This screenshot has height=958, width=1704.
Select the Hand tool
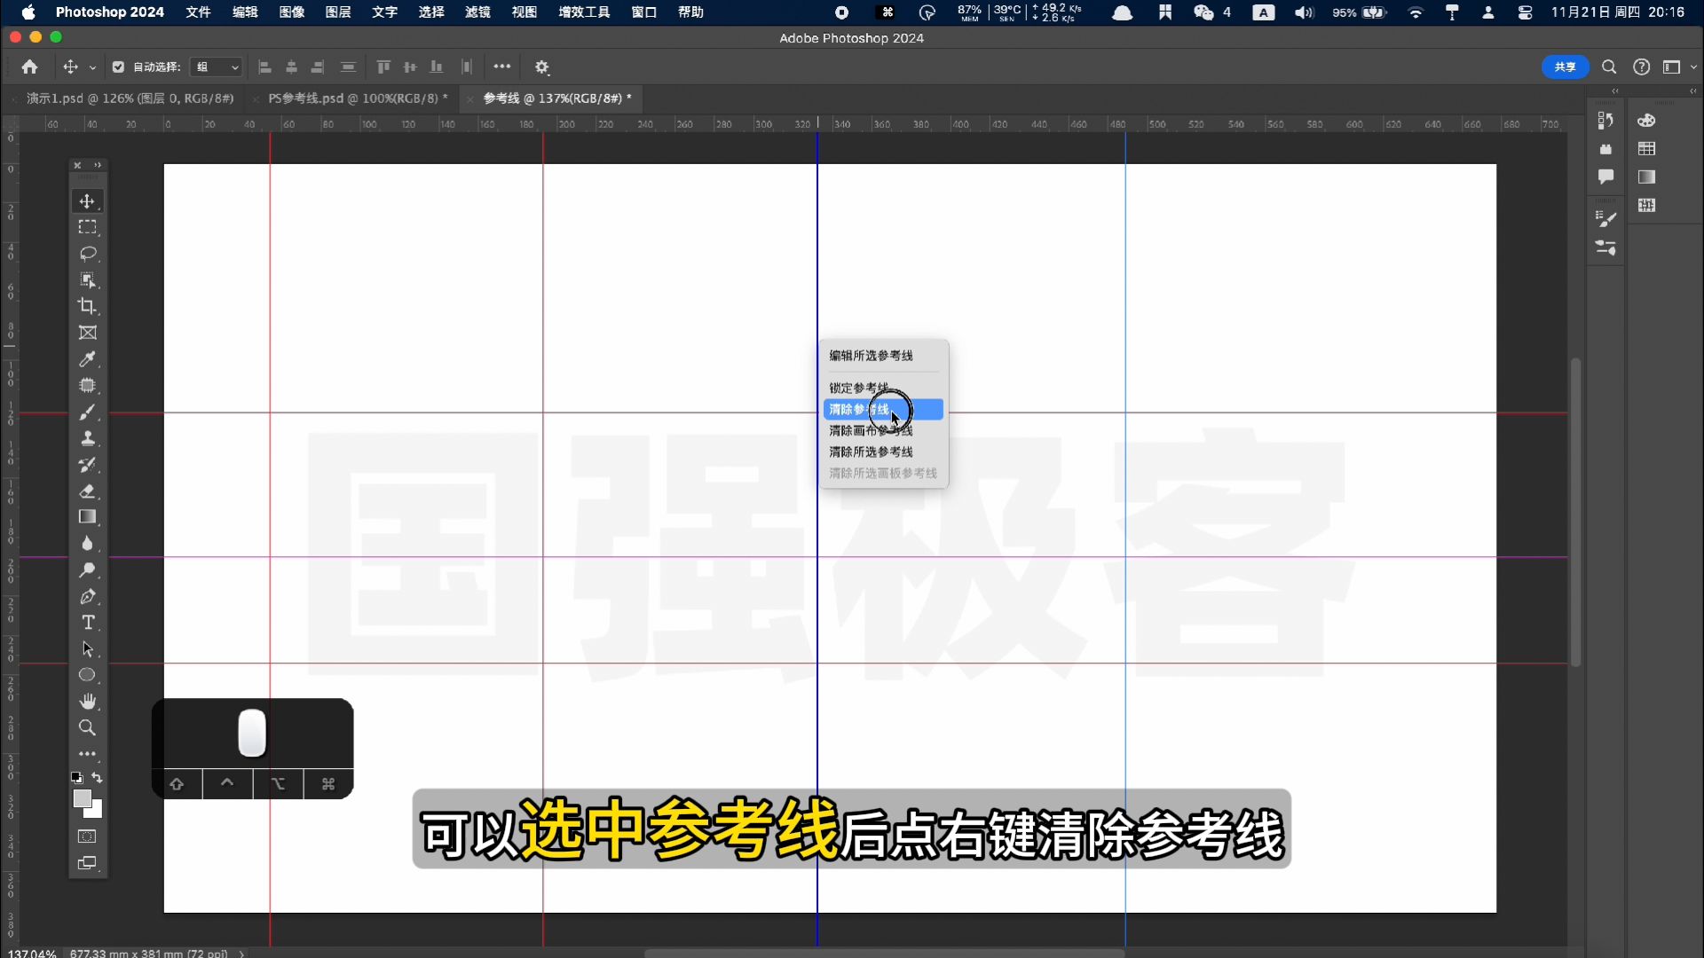tap(87, 702)
